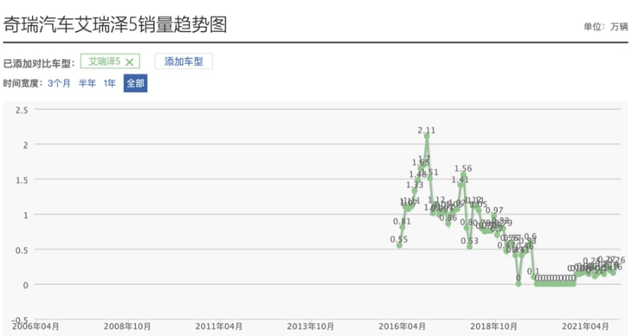Click the x-axis label 2006年04月
This screenshot has height=336, width=632.
[35, 326]
